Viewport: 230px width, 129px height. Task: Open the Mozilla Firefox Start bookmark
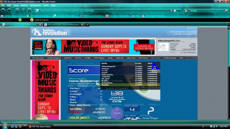pos(38,16)
